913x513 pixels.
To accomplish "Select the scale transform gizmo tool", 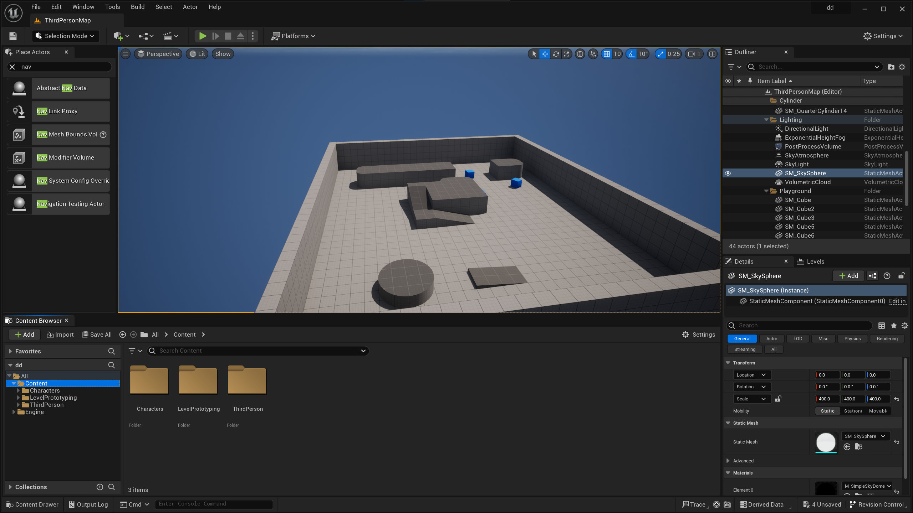I will [x=566, y=54].
